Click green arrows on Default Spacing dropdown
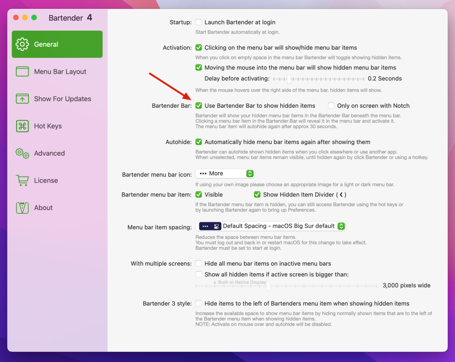 341,226
